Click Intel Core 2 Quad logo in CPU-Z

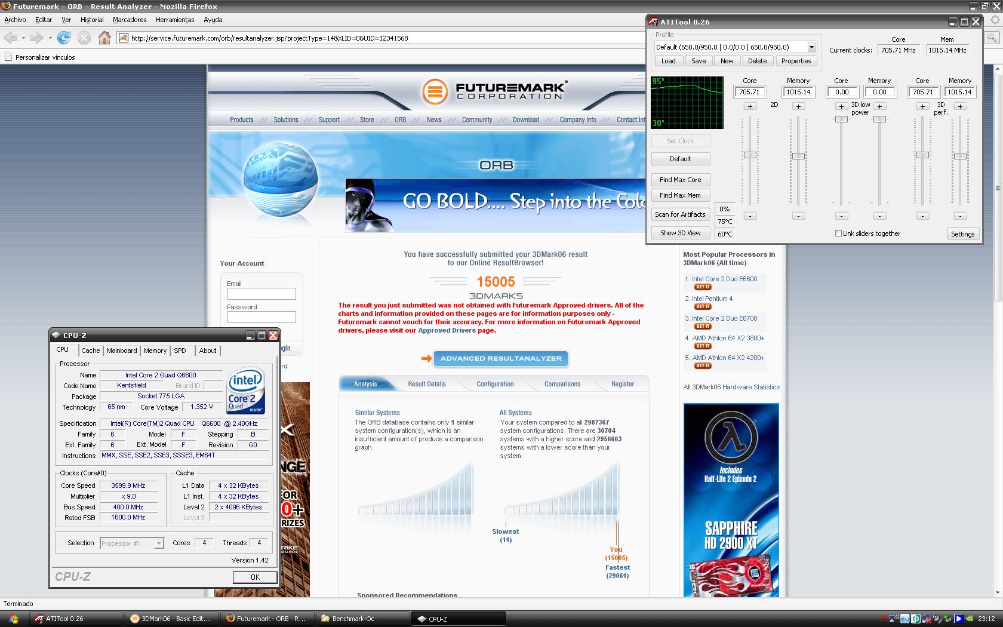[246, 391]
